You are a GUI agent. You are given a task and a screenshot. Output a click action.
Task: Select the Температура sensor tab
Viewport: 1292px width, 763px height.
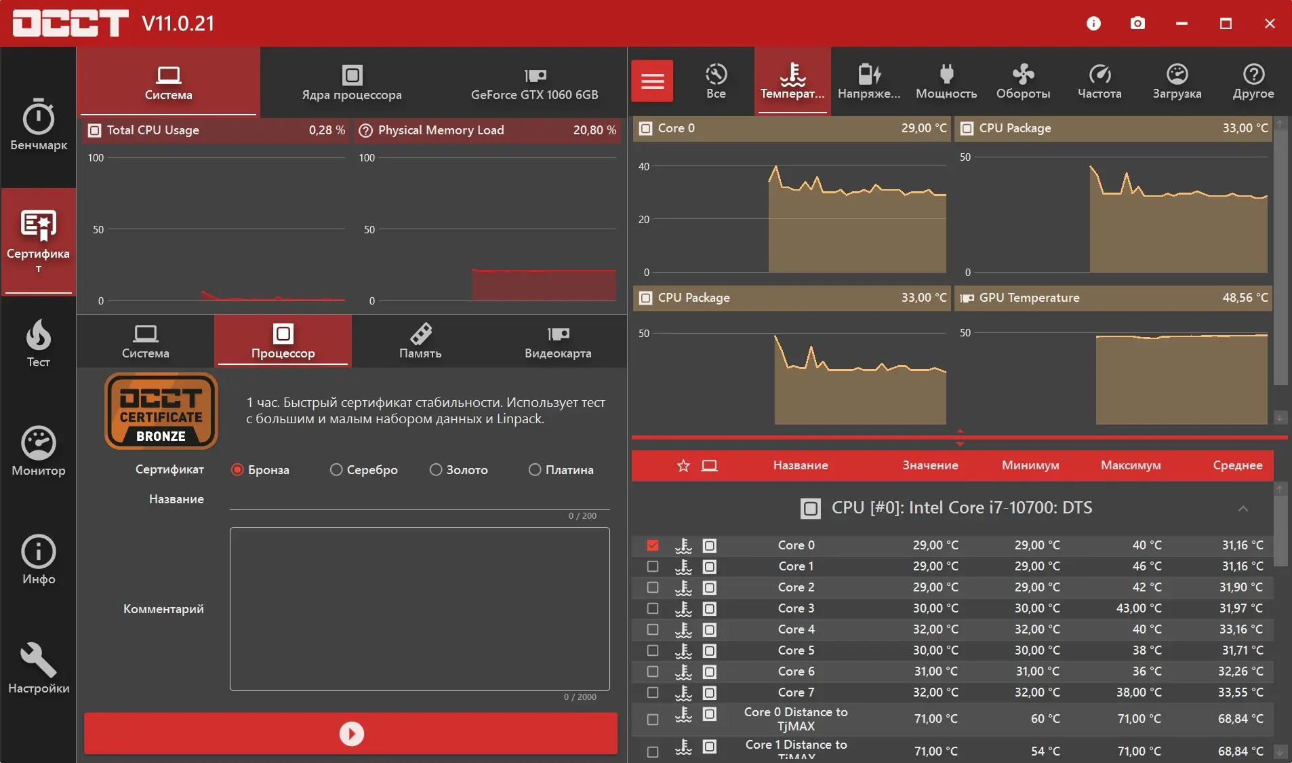[x=792, y=81]
